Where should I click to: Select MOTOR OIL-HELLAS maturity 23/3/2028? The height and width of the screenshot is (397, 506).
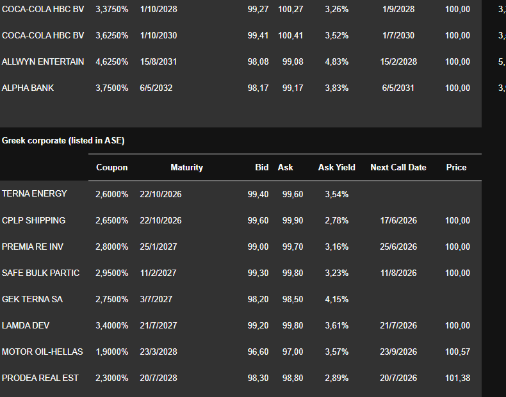click(x=158, y=352)
